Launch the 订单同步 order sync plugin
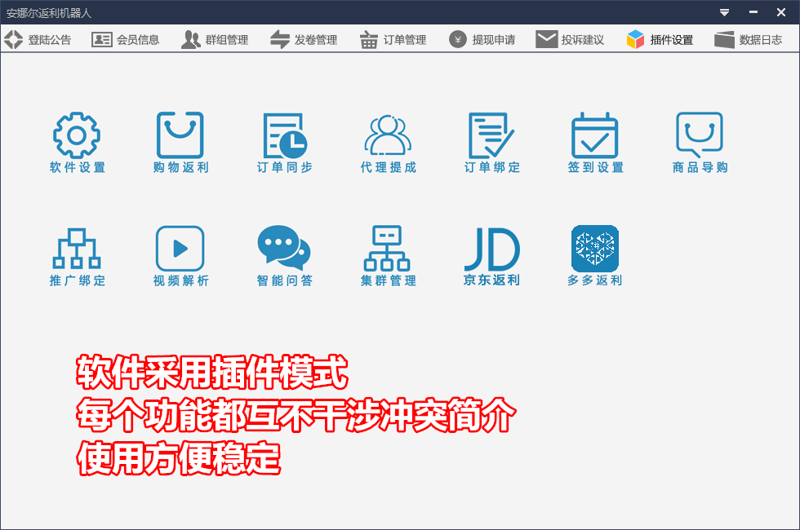The height and width of the screenshot is (530, 800). pyautogui.click(x=285, y=135)
